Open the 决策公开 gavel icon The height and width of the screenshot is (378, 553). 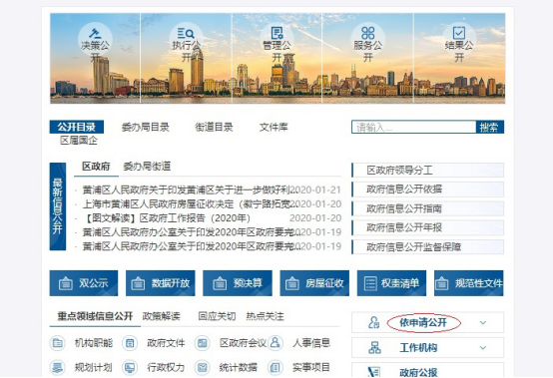pyautogui.click(x=95, y=34)
